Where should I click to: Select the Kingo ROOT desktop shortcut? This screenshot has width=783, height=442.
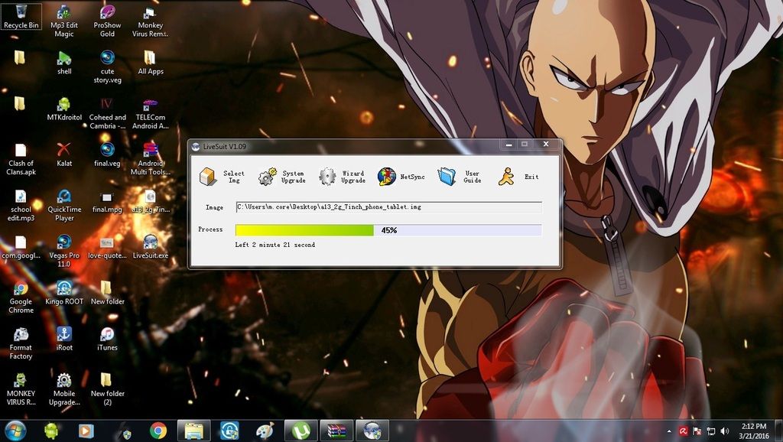(x=64, y=293)
